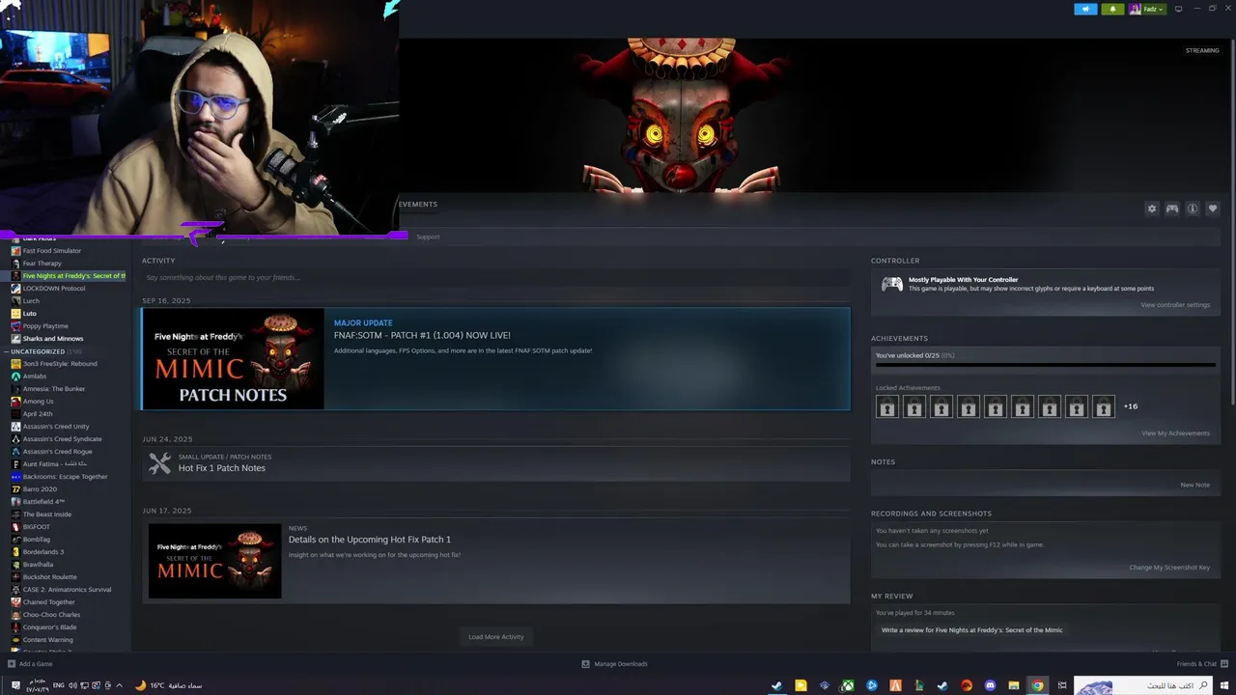Click the Brawlhalla game icon

tap(15, 565)
